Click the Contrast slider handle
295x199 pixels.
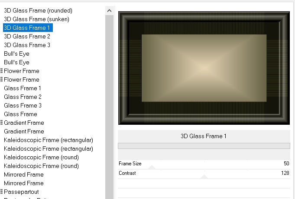[x=204, y=177]
